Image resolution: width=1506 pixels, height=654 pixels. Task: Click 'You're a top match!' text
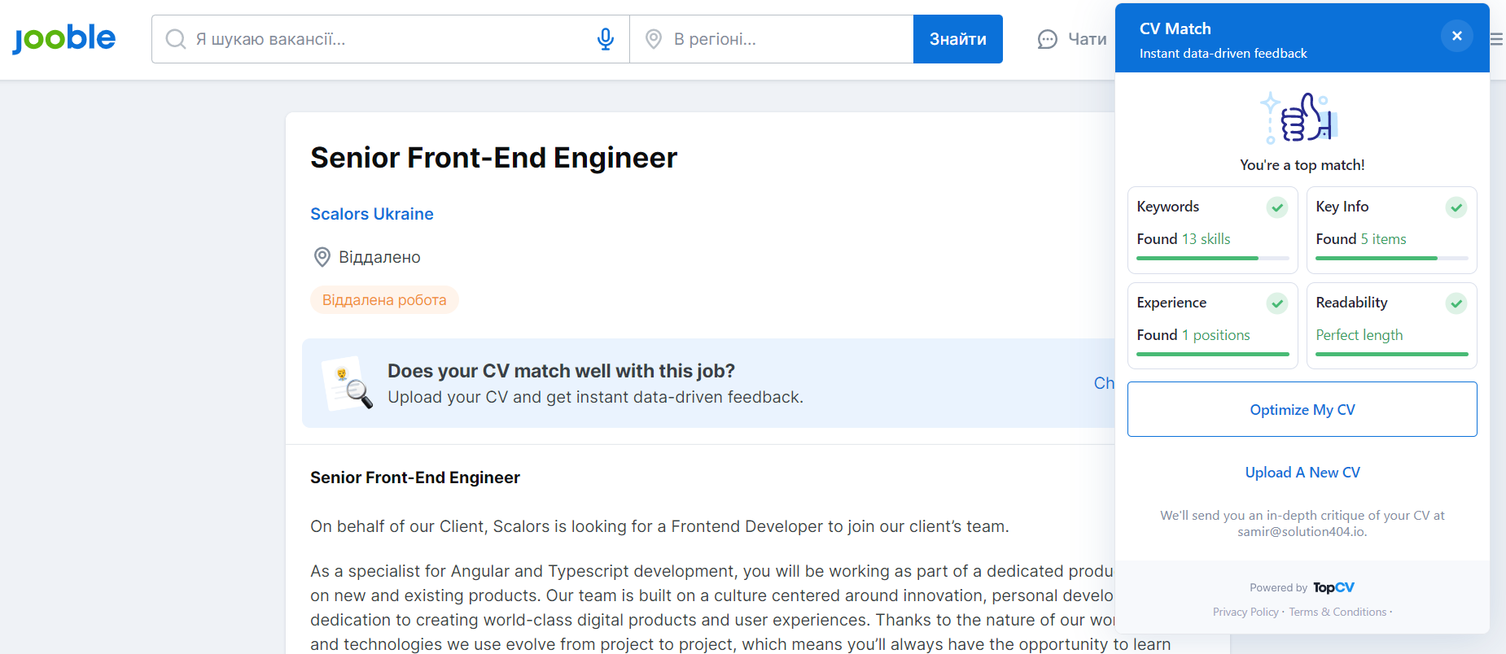pyautogui.click(x=1302, y=165)
